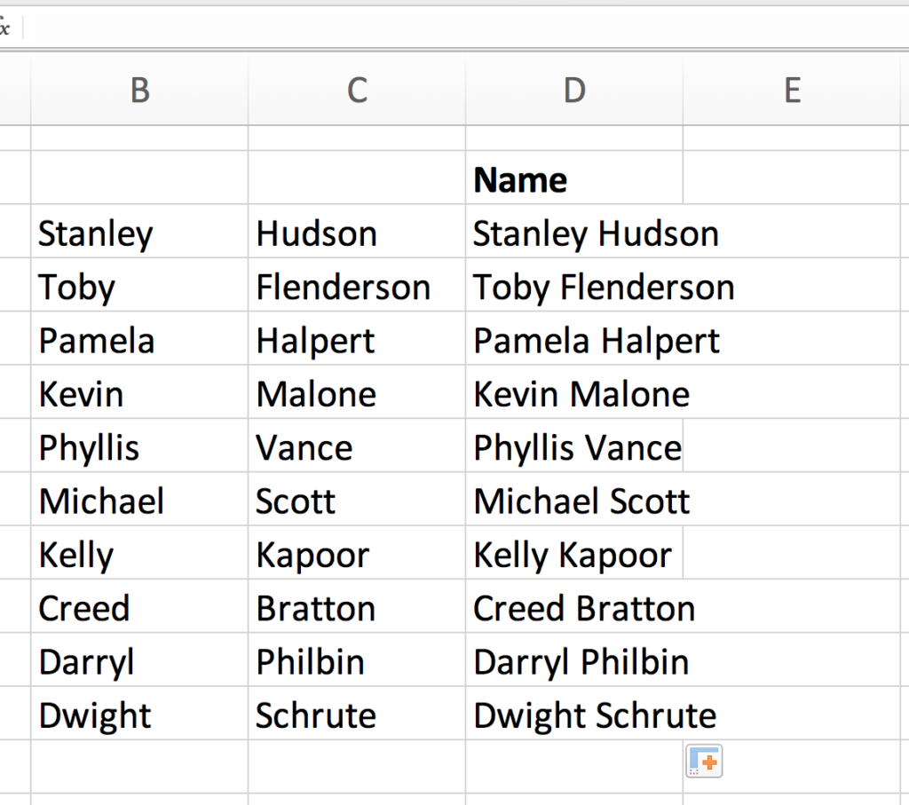Click cell containing Stanley Hudson
Screen dimensions: 909x805
574,232
